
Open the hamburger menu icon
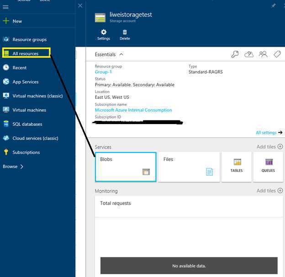(5, 7)
